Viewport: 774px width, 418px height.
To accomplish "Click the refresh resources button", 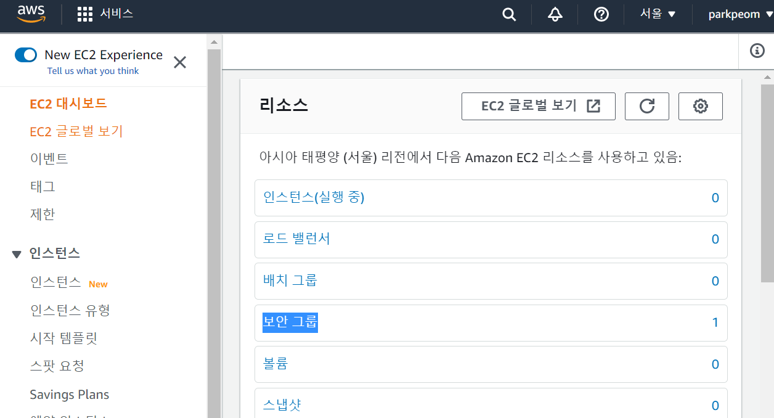I will [x=647, y=106].
